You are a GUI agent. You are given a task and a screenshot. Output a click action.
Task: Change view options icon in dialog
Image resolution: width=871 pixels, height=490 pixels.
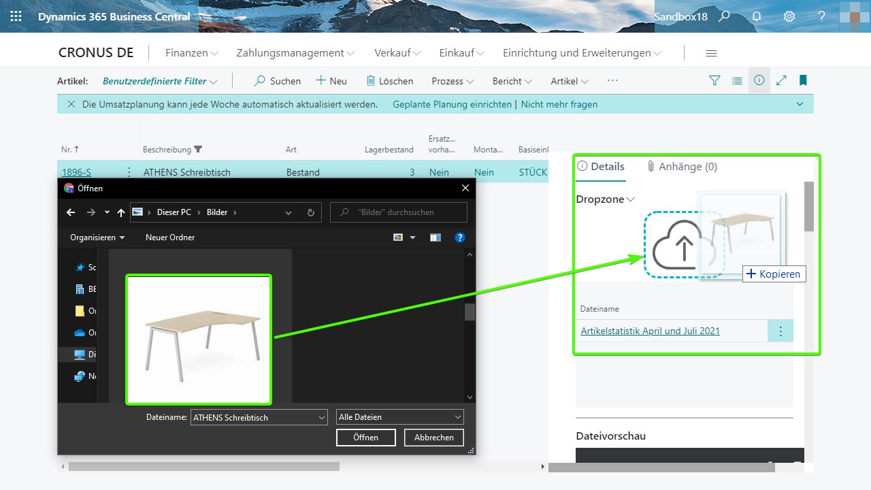398,238
